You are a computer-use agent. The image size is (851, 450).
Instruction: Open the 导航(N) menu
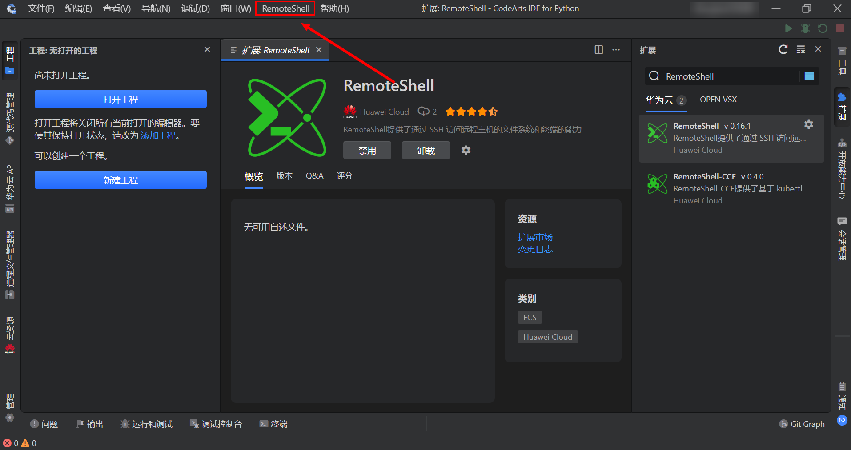(156, 8)
